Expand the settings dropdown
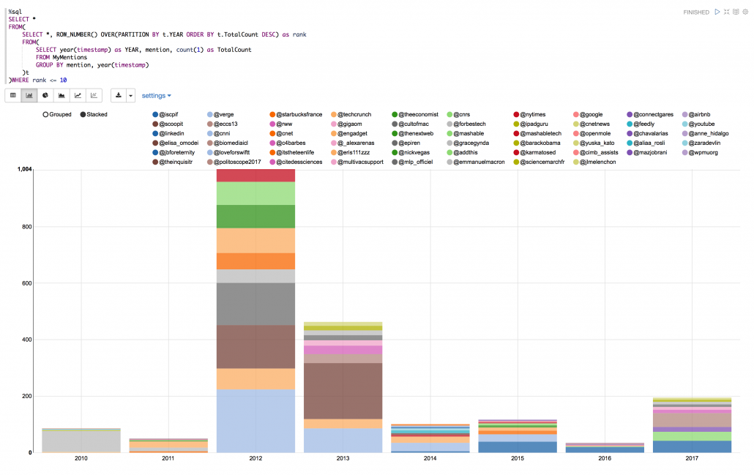754x475 pixels. pyautogui.click(x=156, y=95)
